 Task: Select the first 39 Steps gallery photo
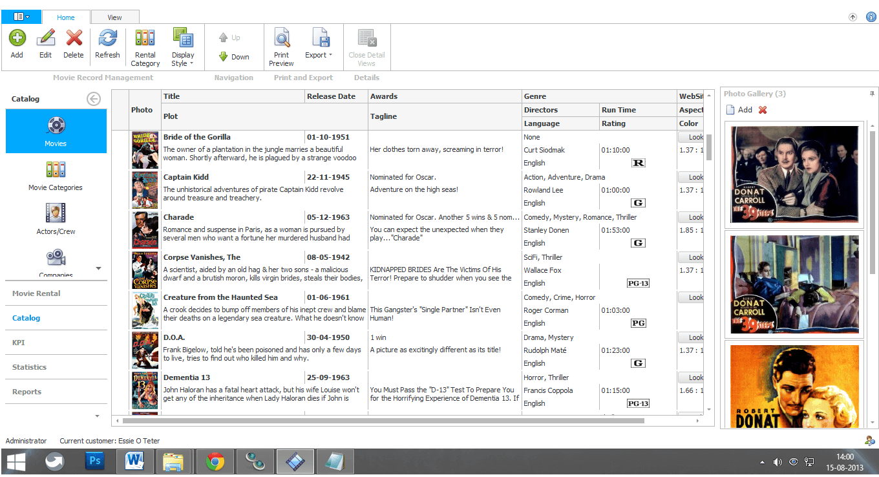click(x=794, y=174)
